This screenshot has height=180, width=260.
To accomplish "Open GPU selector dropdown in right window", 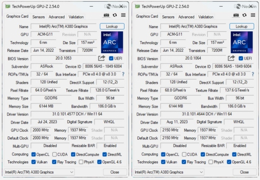I will 169,172.
